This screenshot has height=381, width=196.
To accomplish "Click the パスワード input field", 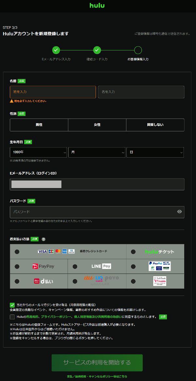I will (x=97, y=212).
